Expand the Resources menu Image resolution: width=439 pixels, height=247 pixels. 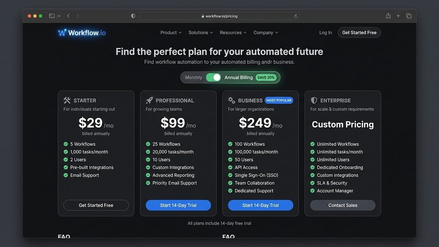233,33
